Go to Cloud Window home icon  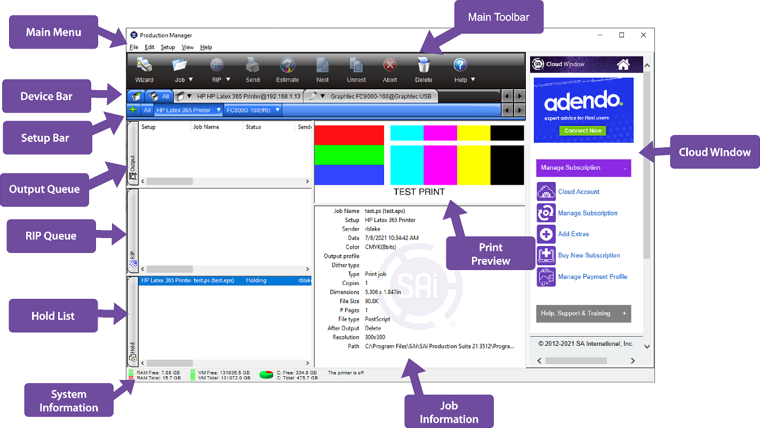623,65
